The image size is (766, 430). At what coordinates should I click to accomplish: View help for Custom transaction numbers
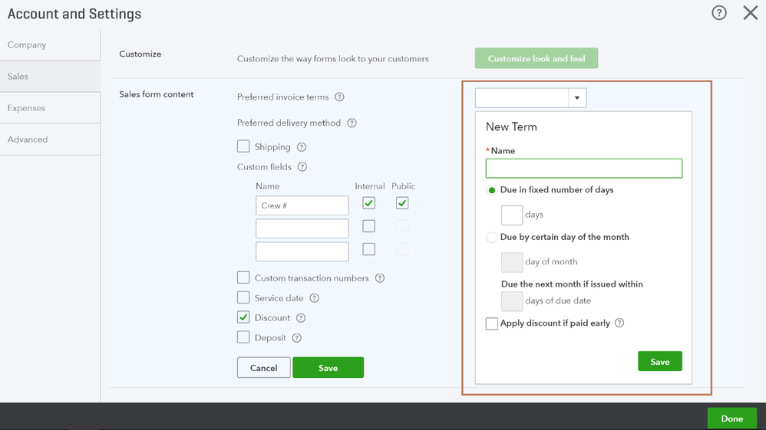[x=380, y=278]
